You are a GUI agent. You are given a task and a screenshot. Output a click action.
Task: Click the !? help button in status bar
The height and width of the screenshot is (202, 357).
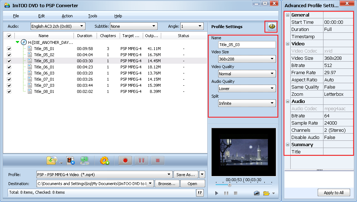click(x=200, y=193)
